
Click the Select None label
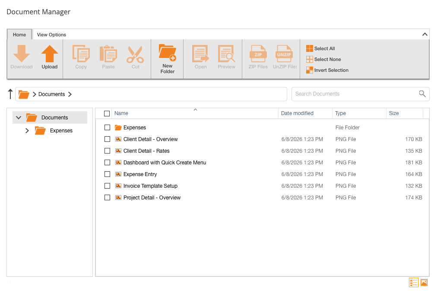[327, 59]
